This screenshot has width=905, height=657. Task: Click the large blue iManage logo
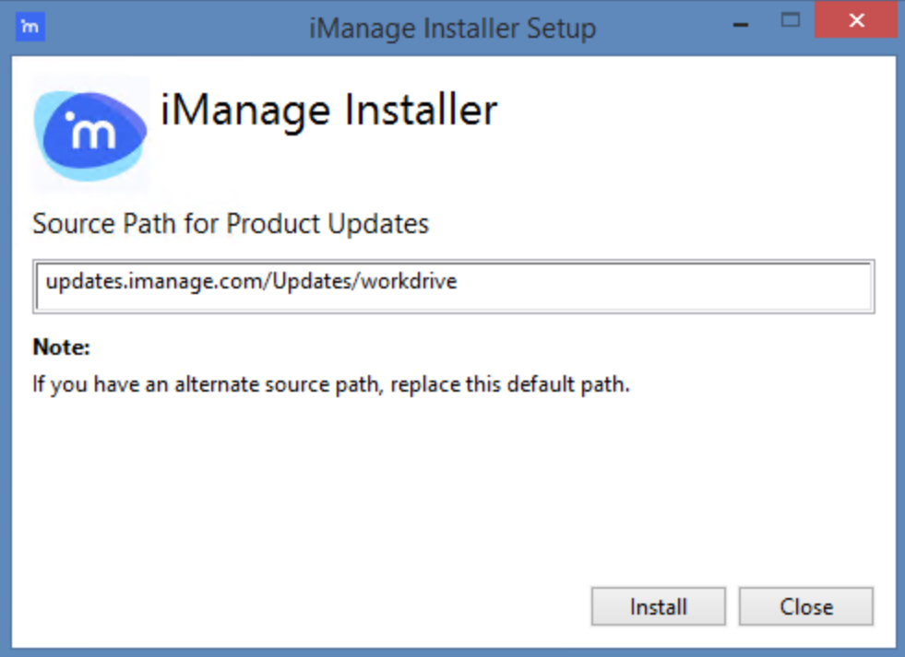(x=91, y=135)
